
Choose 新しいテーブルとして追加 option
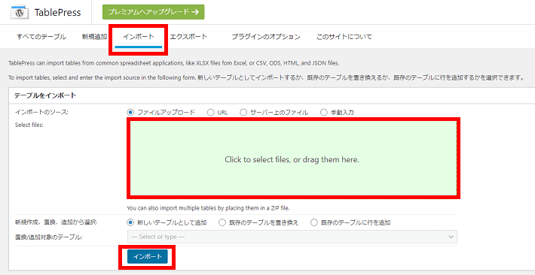click(x=130, y=222)
